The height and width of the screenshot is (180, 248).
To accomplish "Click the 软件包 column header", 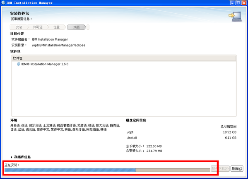I will 124,58.
